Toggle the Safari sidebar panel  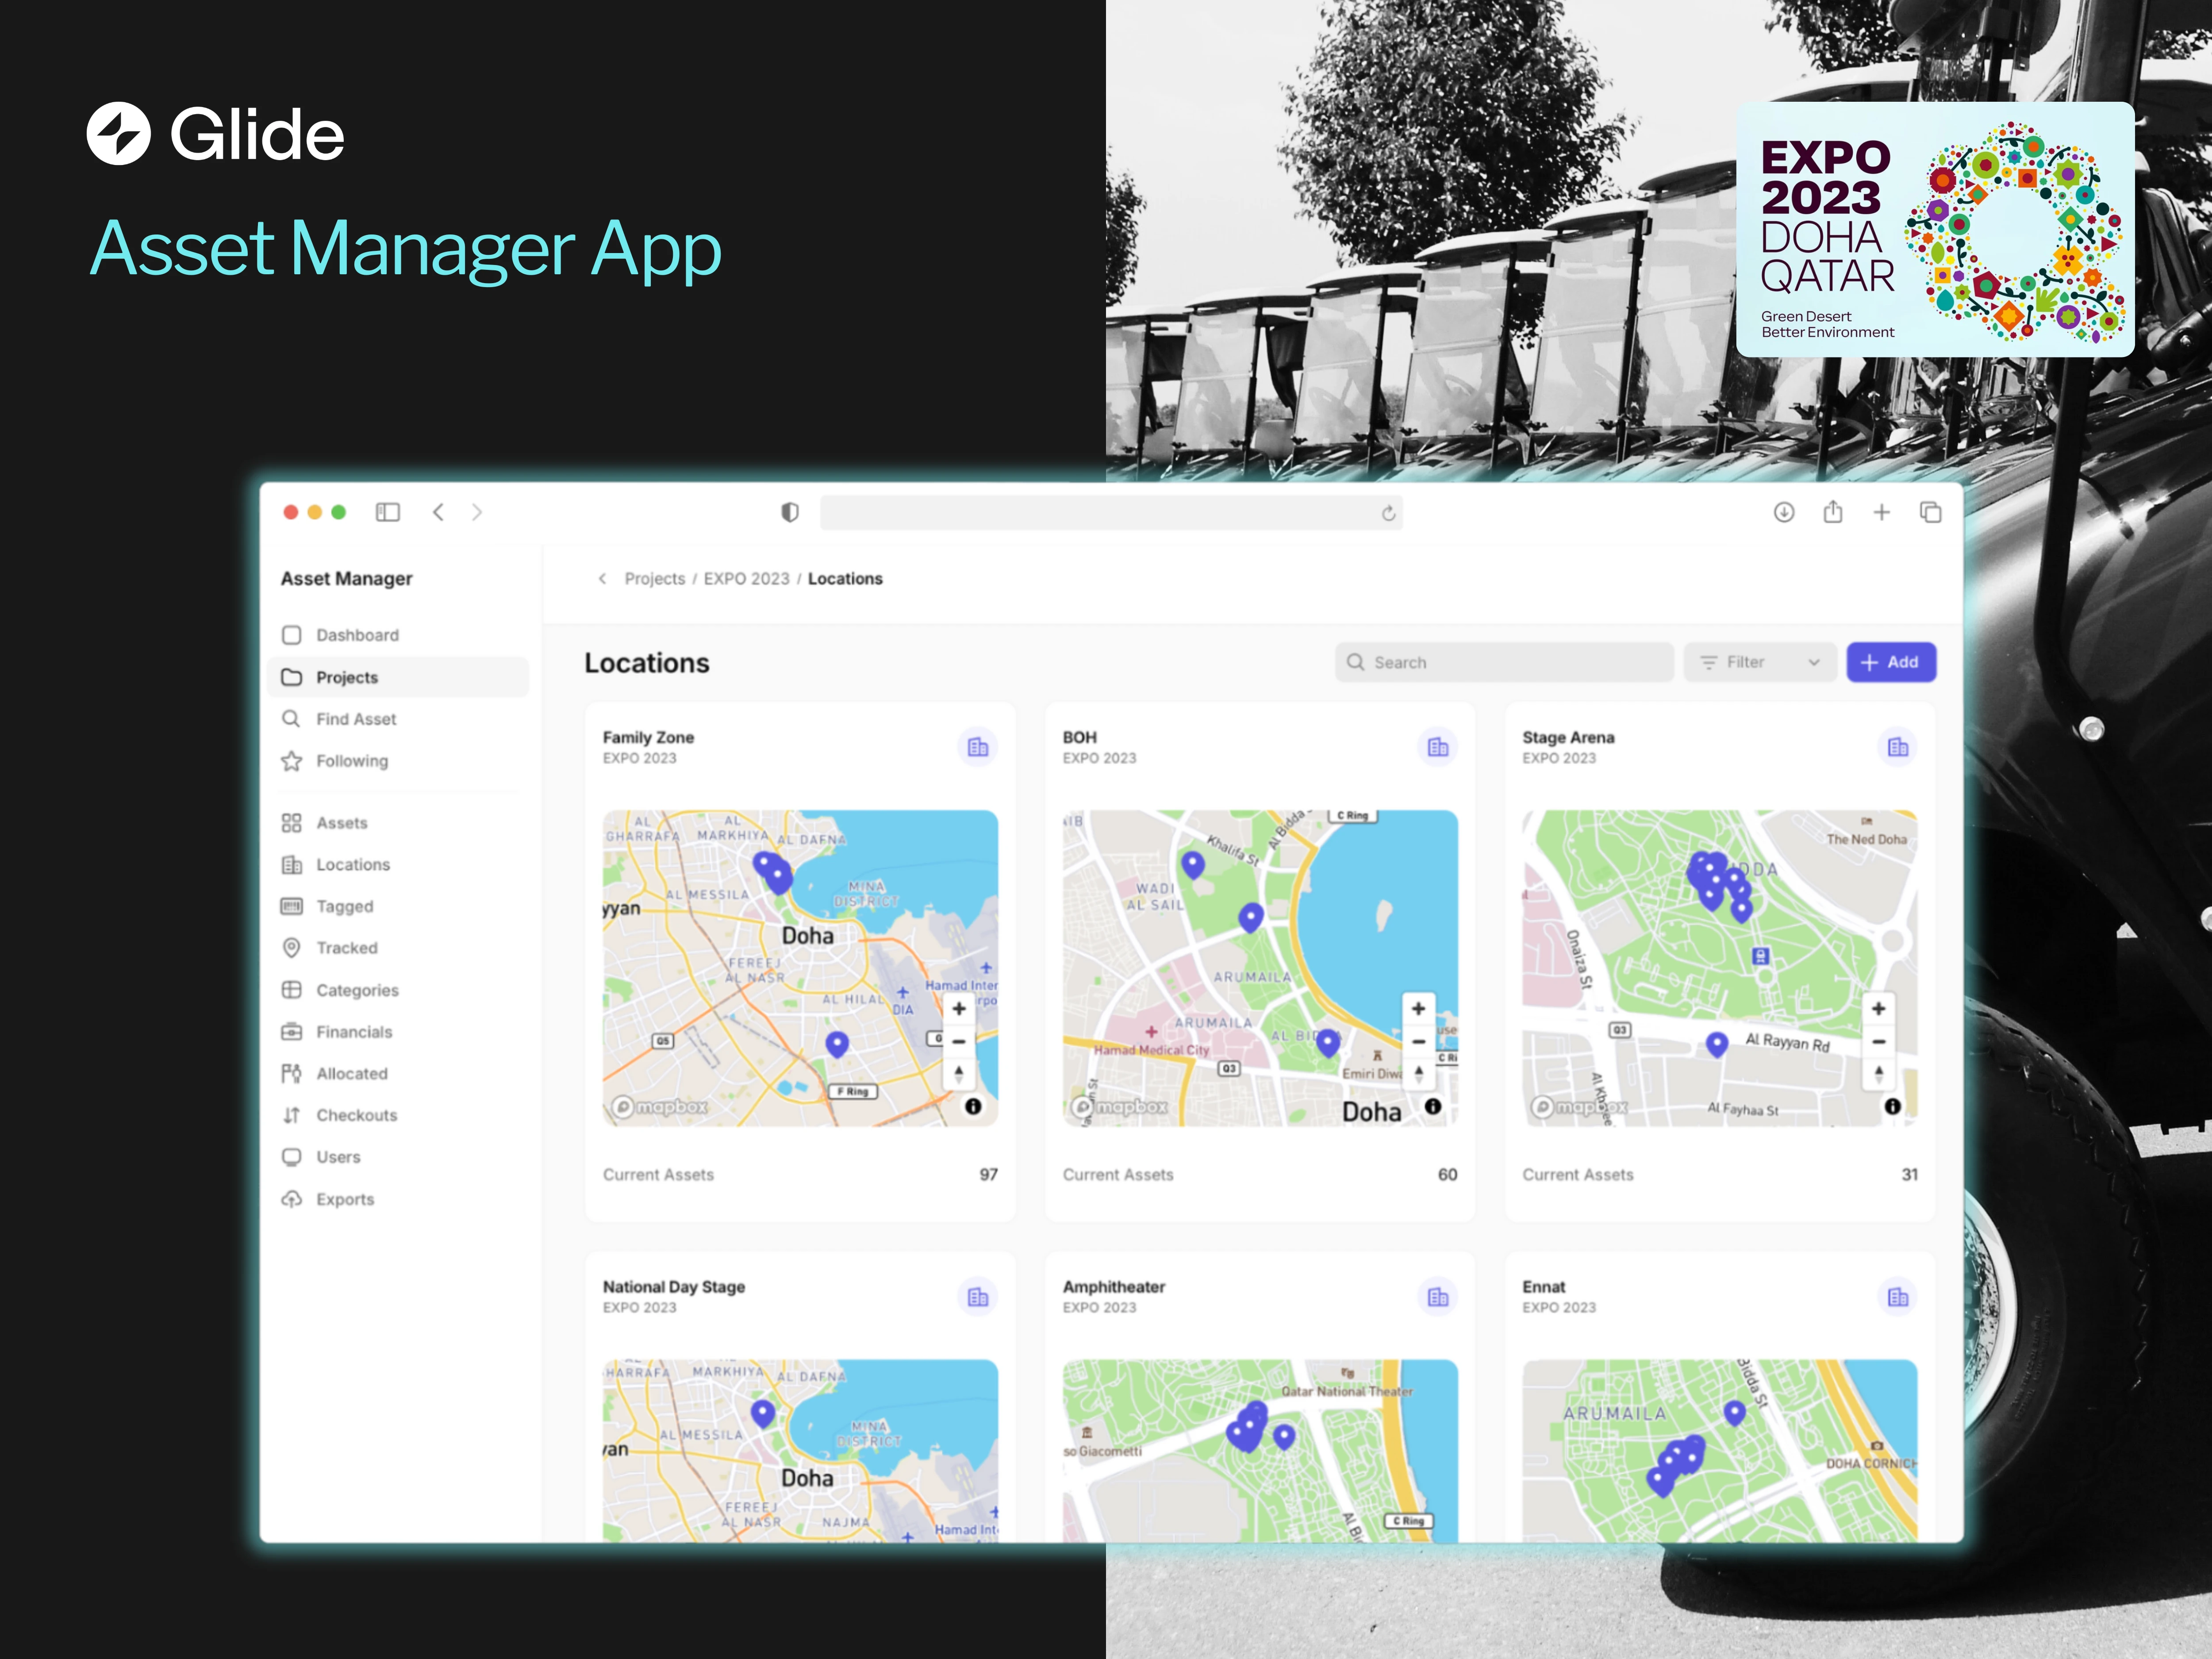pos(387,512)
